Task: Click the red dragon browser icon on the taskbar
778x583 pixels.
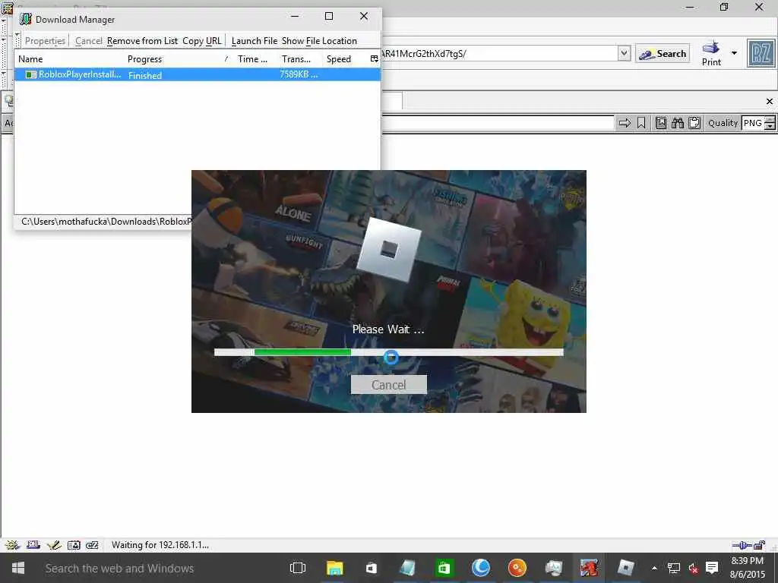Action: click(590, 568)
